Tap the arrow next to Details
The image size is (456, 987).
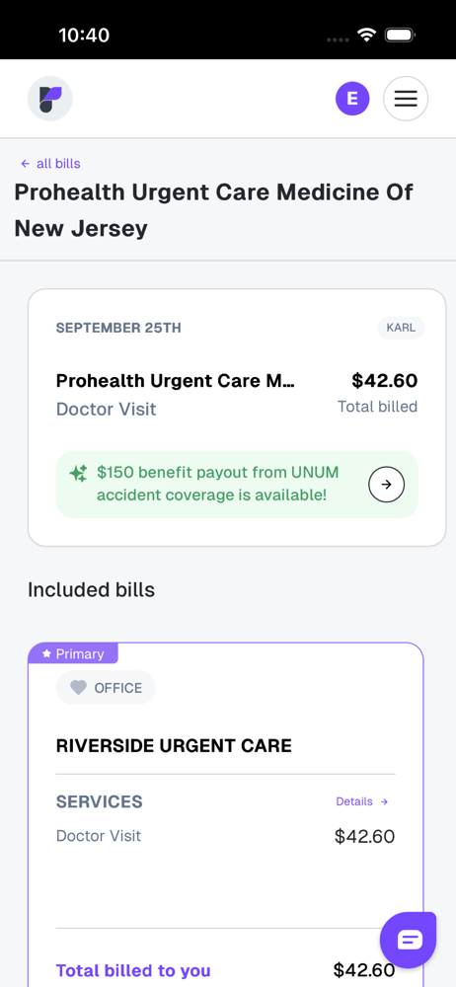384,801
